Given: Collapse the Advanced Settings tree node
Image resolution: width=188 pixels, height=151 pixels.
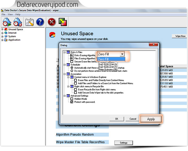Looking at the screenshot, I should click(64, 96).
